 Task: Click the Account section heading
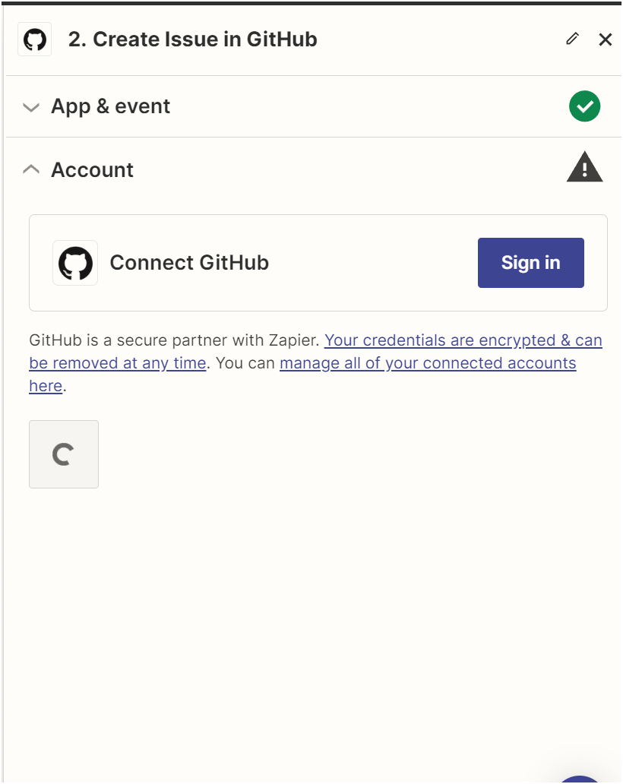(x=92, y=170)
